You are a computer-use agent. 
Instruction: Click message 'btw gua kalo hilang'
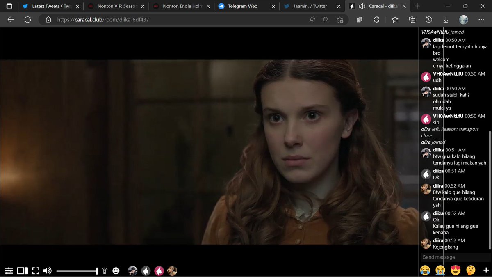pos(454,156)
